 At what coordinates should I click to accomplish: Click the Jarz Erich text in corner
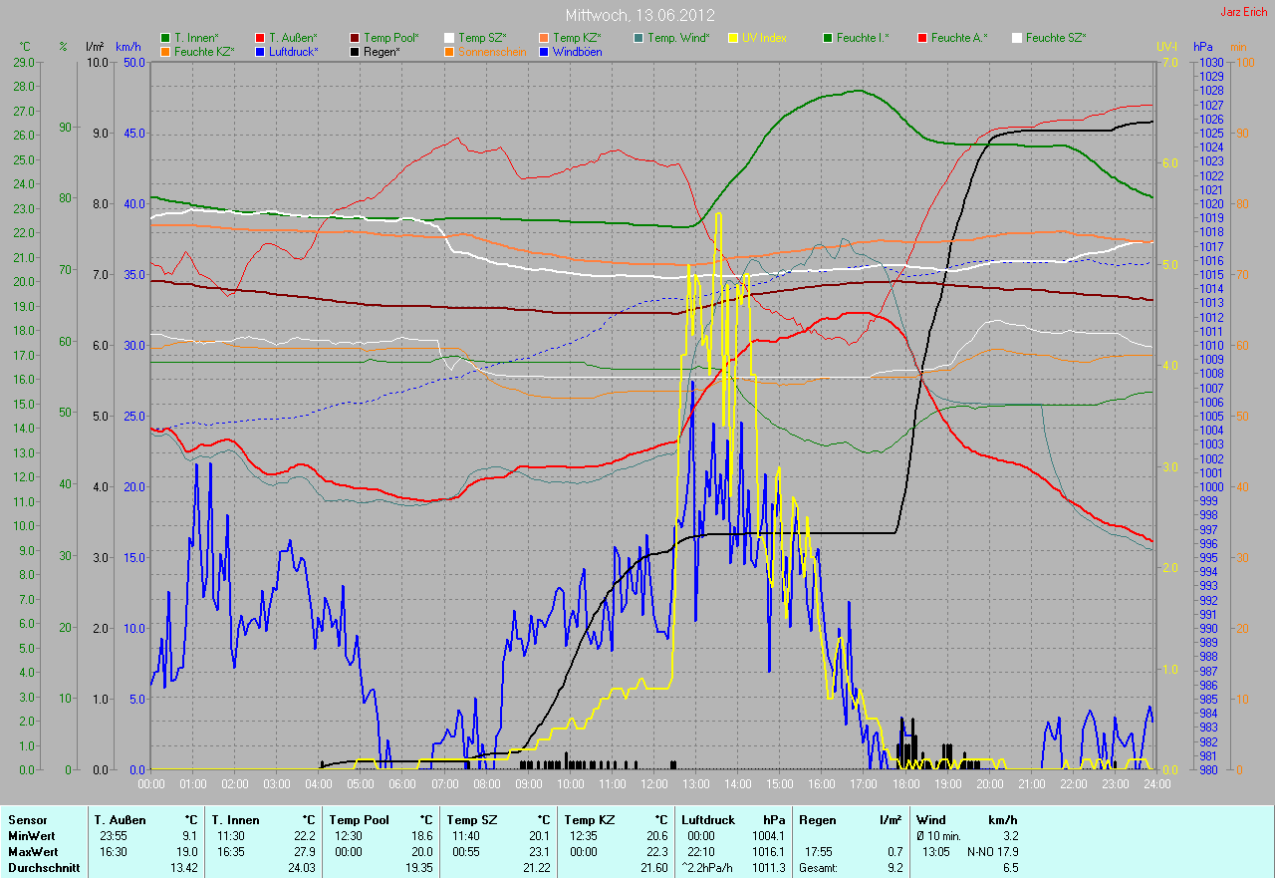coord(1244,12)
